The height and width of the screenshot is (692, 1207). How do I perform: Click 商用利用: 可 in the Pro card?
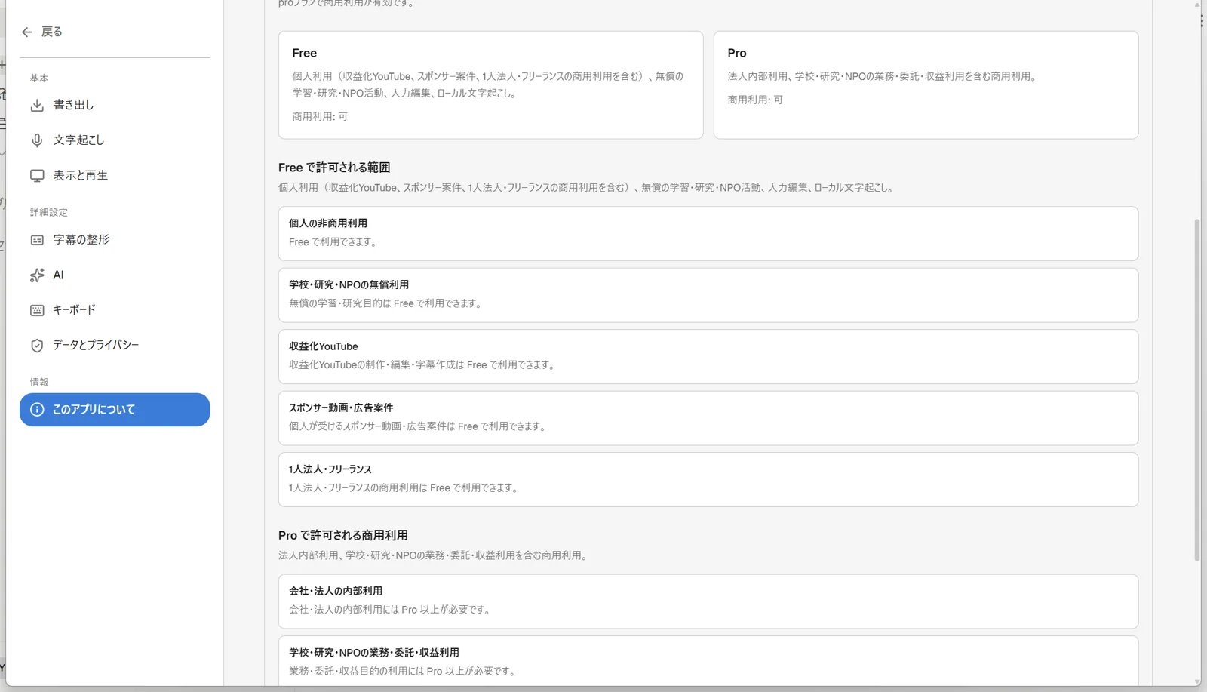(x=755, y=100)
